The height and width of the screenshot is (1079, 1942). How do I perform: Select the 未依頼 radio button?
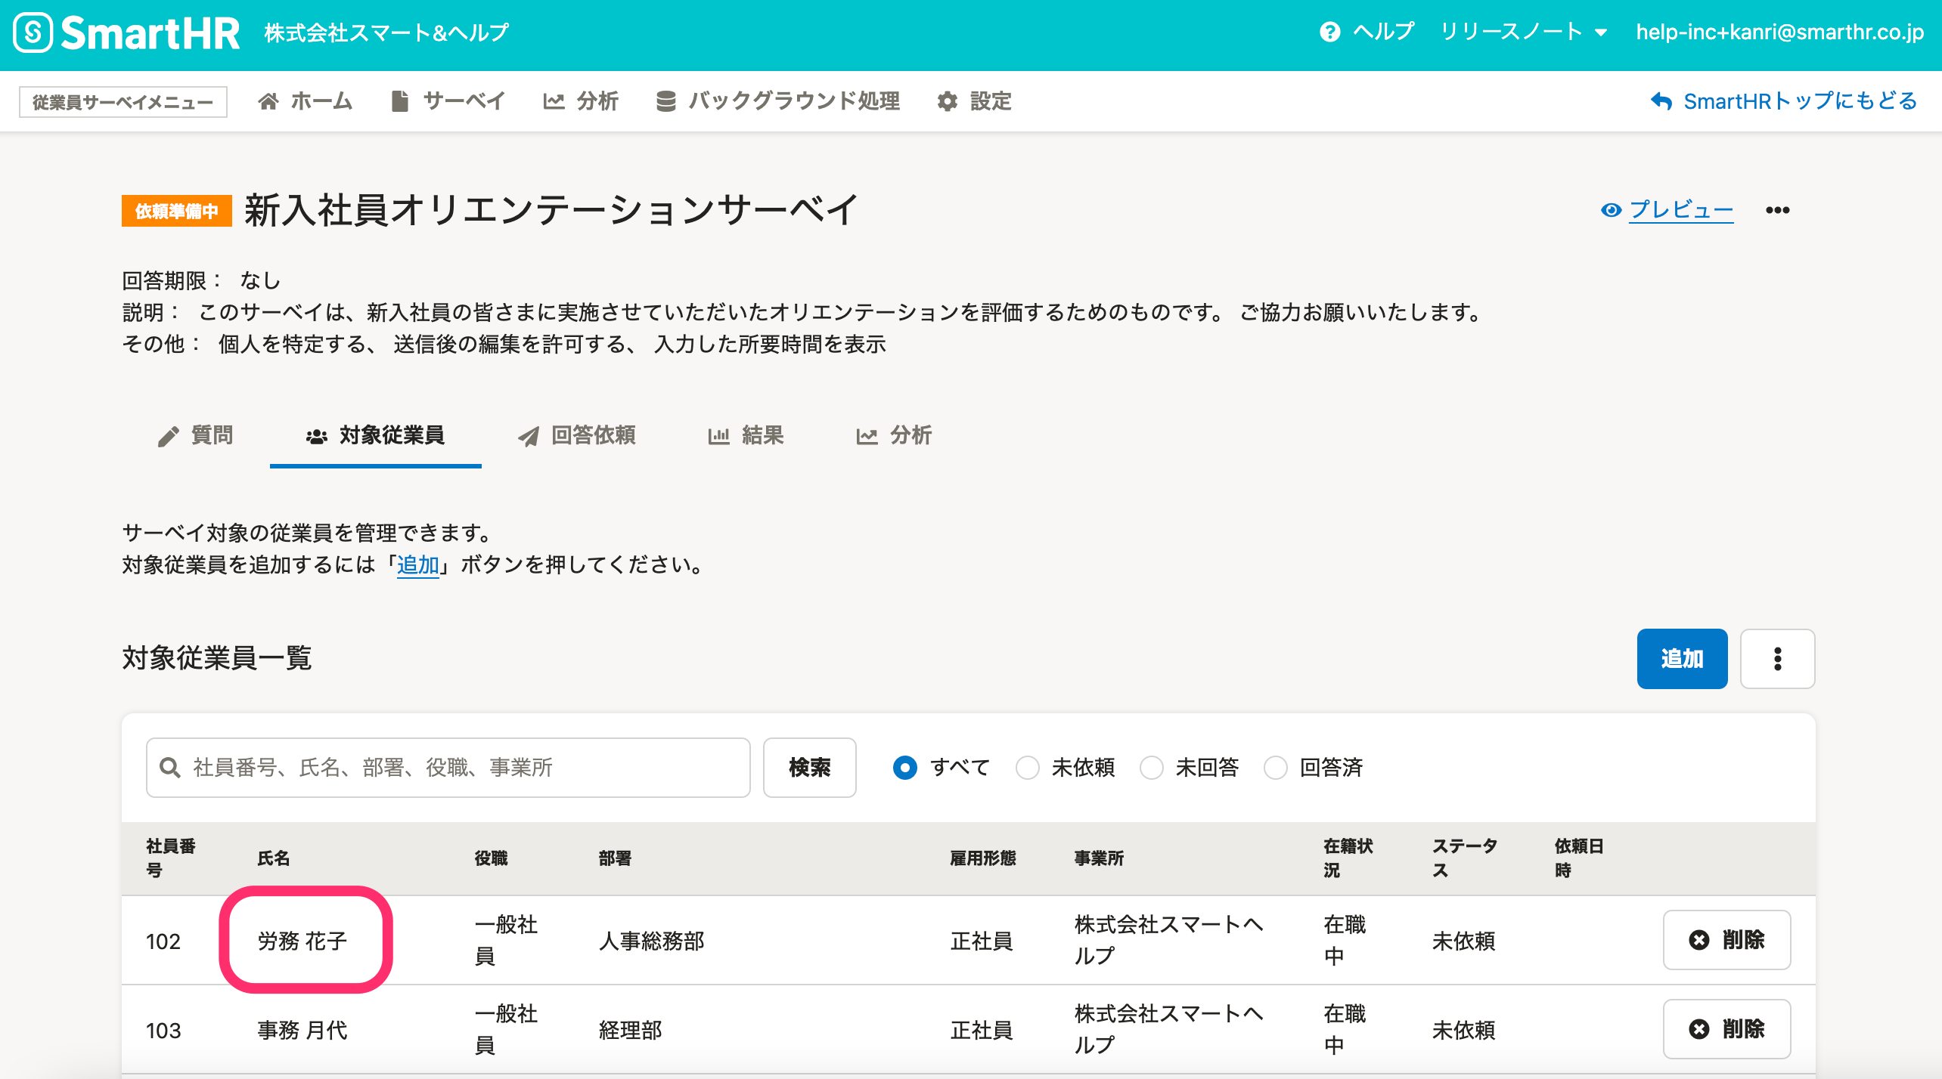click(x=1027, y=768)
